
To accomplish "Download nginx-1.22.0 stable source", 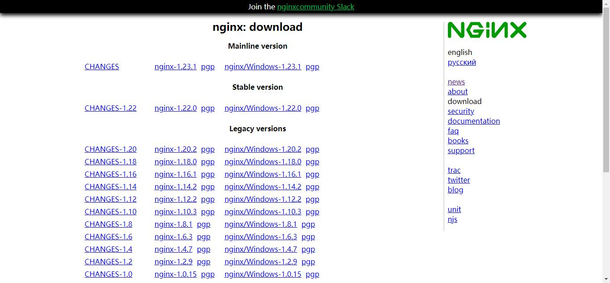I will 175,108.
